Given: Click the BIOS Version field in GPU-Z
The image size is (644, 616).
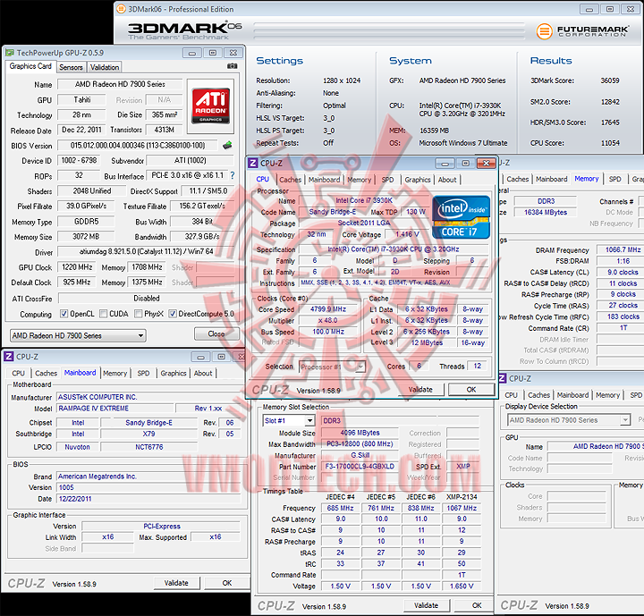Looking at the screenshot, I should click(x=138, y=146).
